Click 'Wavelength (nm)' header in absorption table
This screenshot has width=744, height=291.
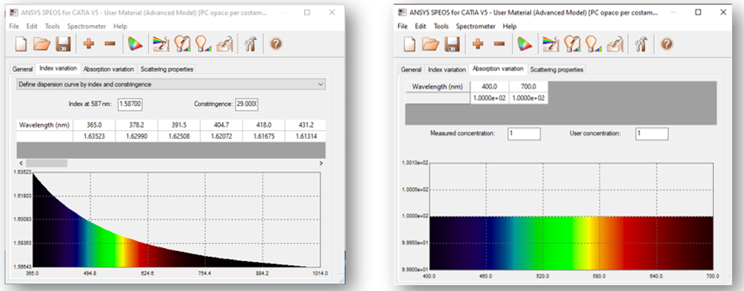pos(437,87)
